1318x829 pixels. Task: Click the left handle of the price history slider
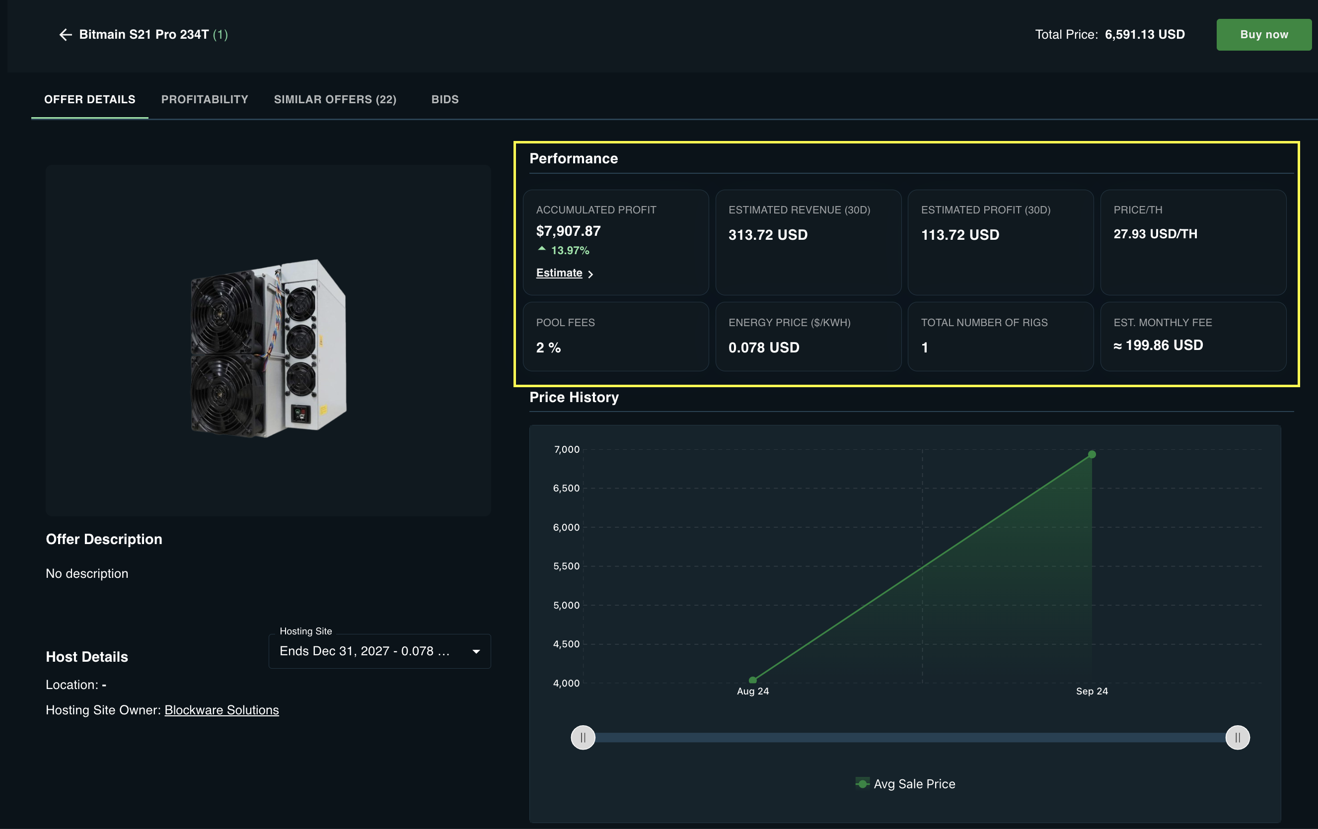tap(583, 737)
